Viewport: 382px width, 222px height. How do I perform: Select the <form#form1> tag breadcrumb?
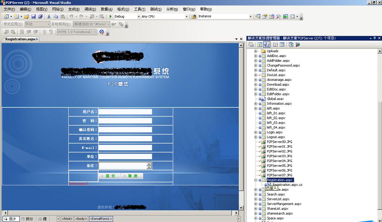pyautogui.click(x=101, y=219)
